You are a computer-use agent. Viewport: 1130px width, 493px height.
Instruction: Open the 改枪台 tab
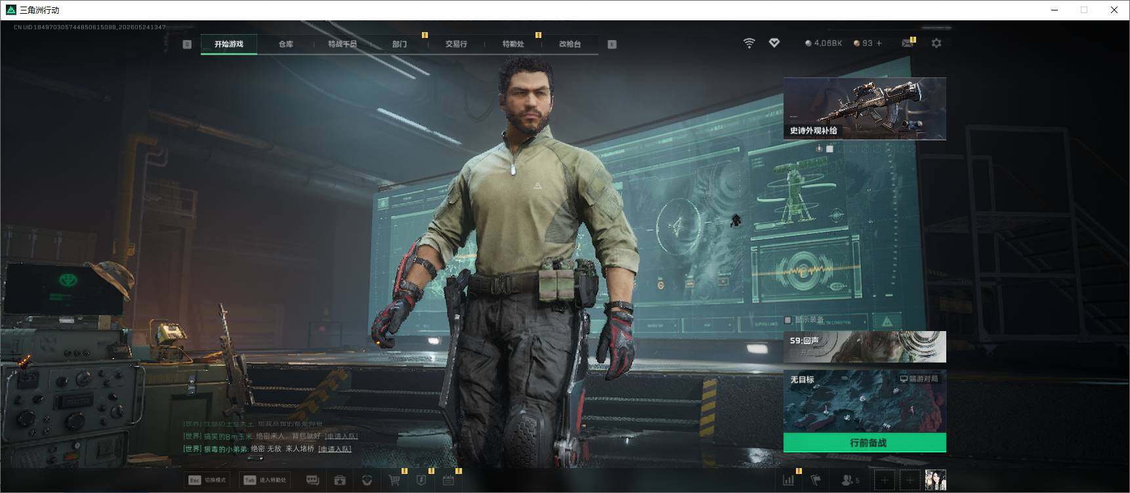570,44
